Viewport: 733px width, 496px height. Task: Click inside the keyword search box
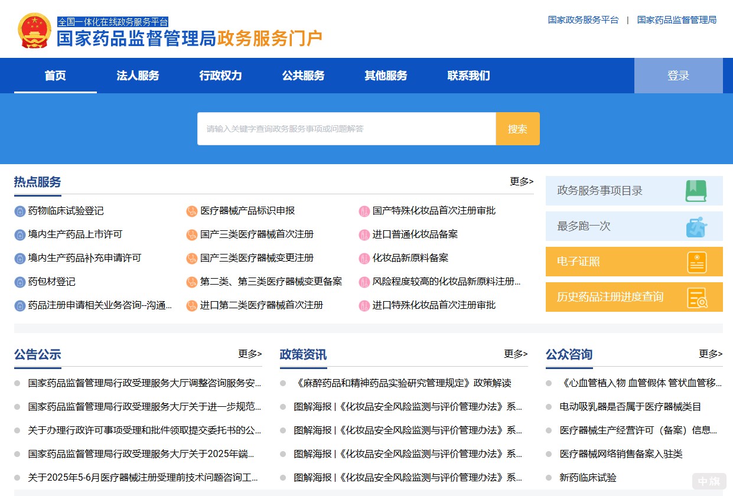point(346,129)
